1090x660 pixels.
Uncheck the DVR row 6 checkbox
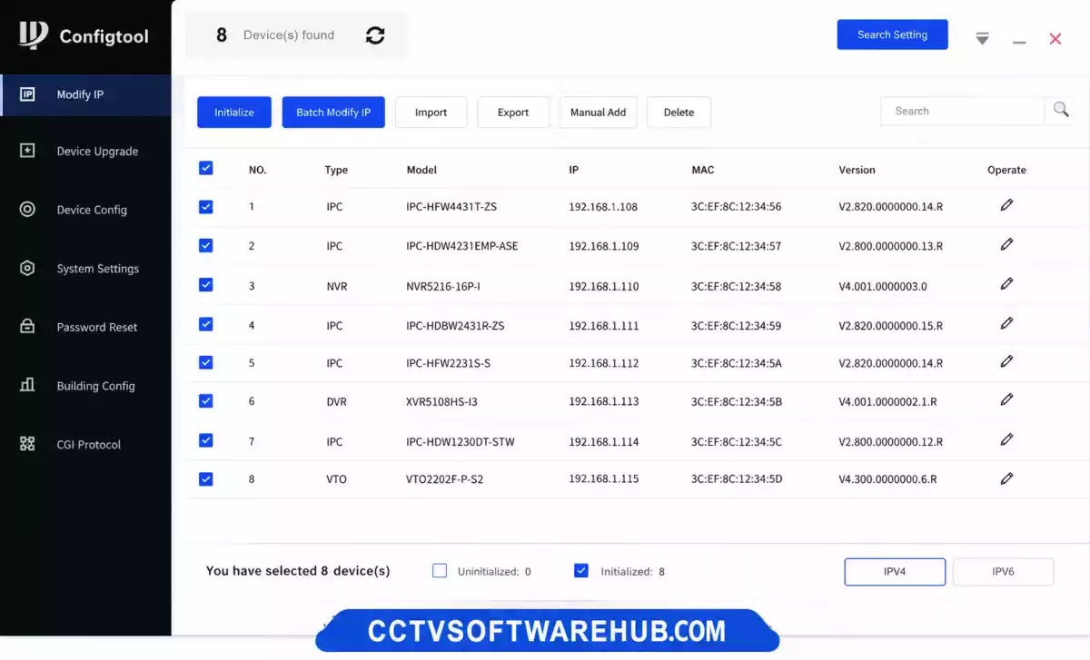[205, 400]
